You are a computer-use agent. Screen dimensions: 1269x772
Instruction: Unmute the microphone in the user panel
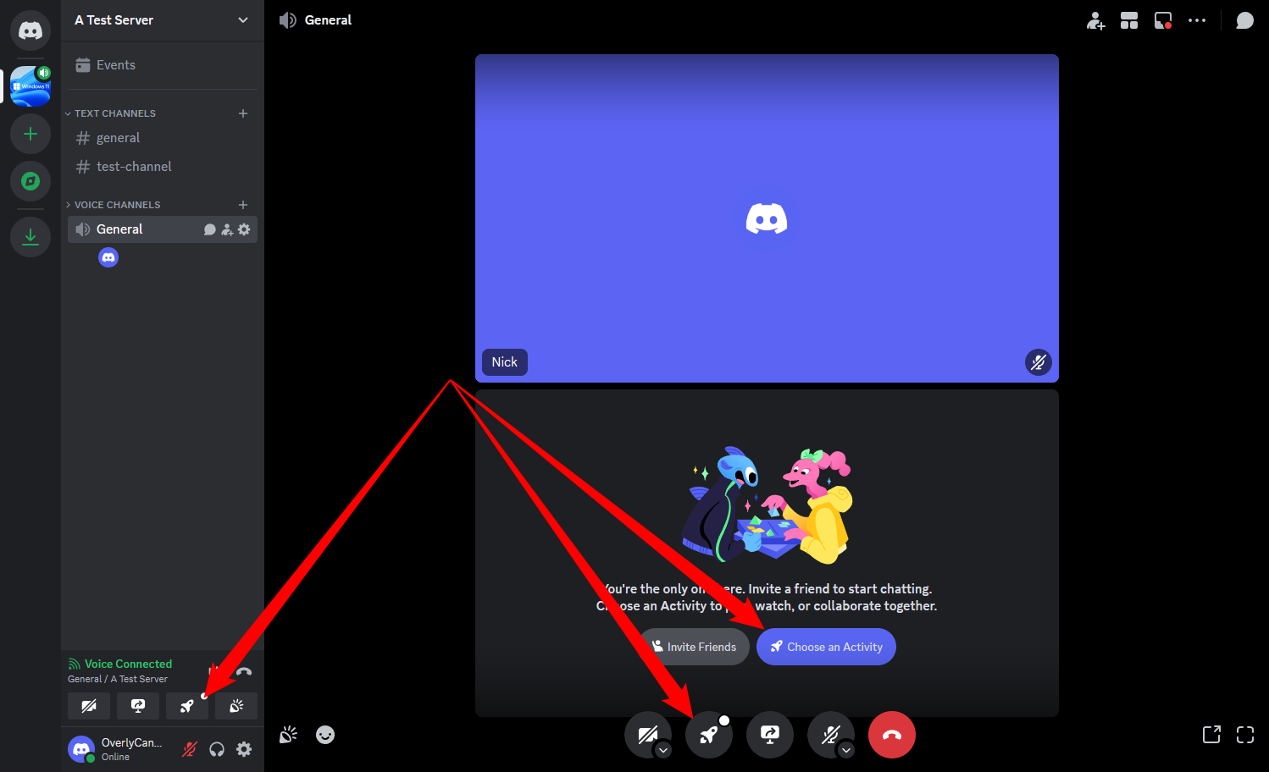[x=190, y=749]
